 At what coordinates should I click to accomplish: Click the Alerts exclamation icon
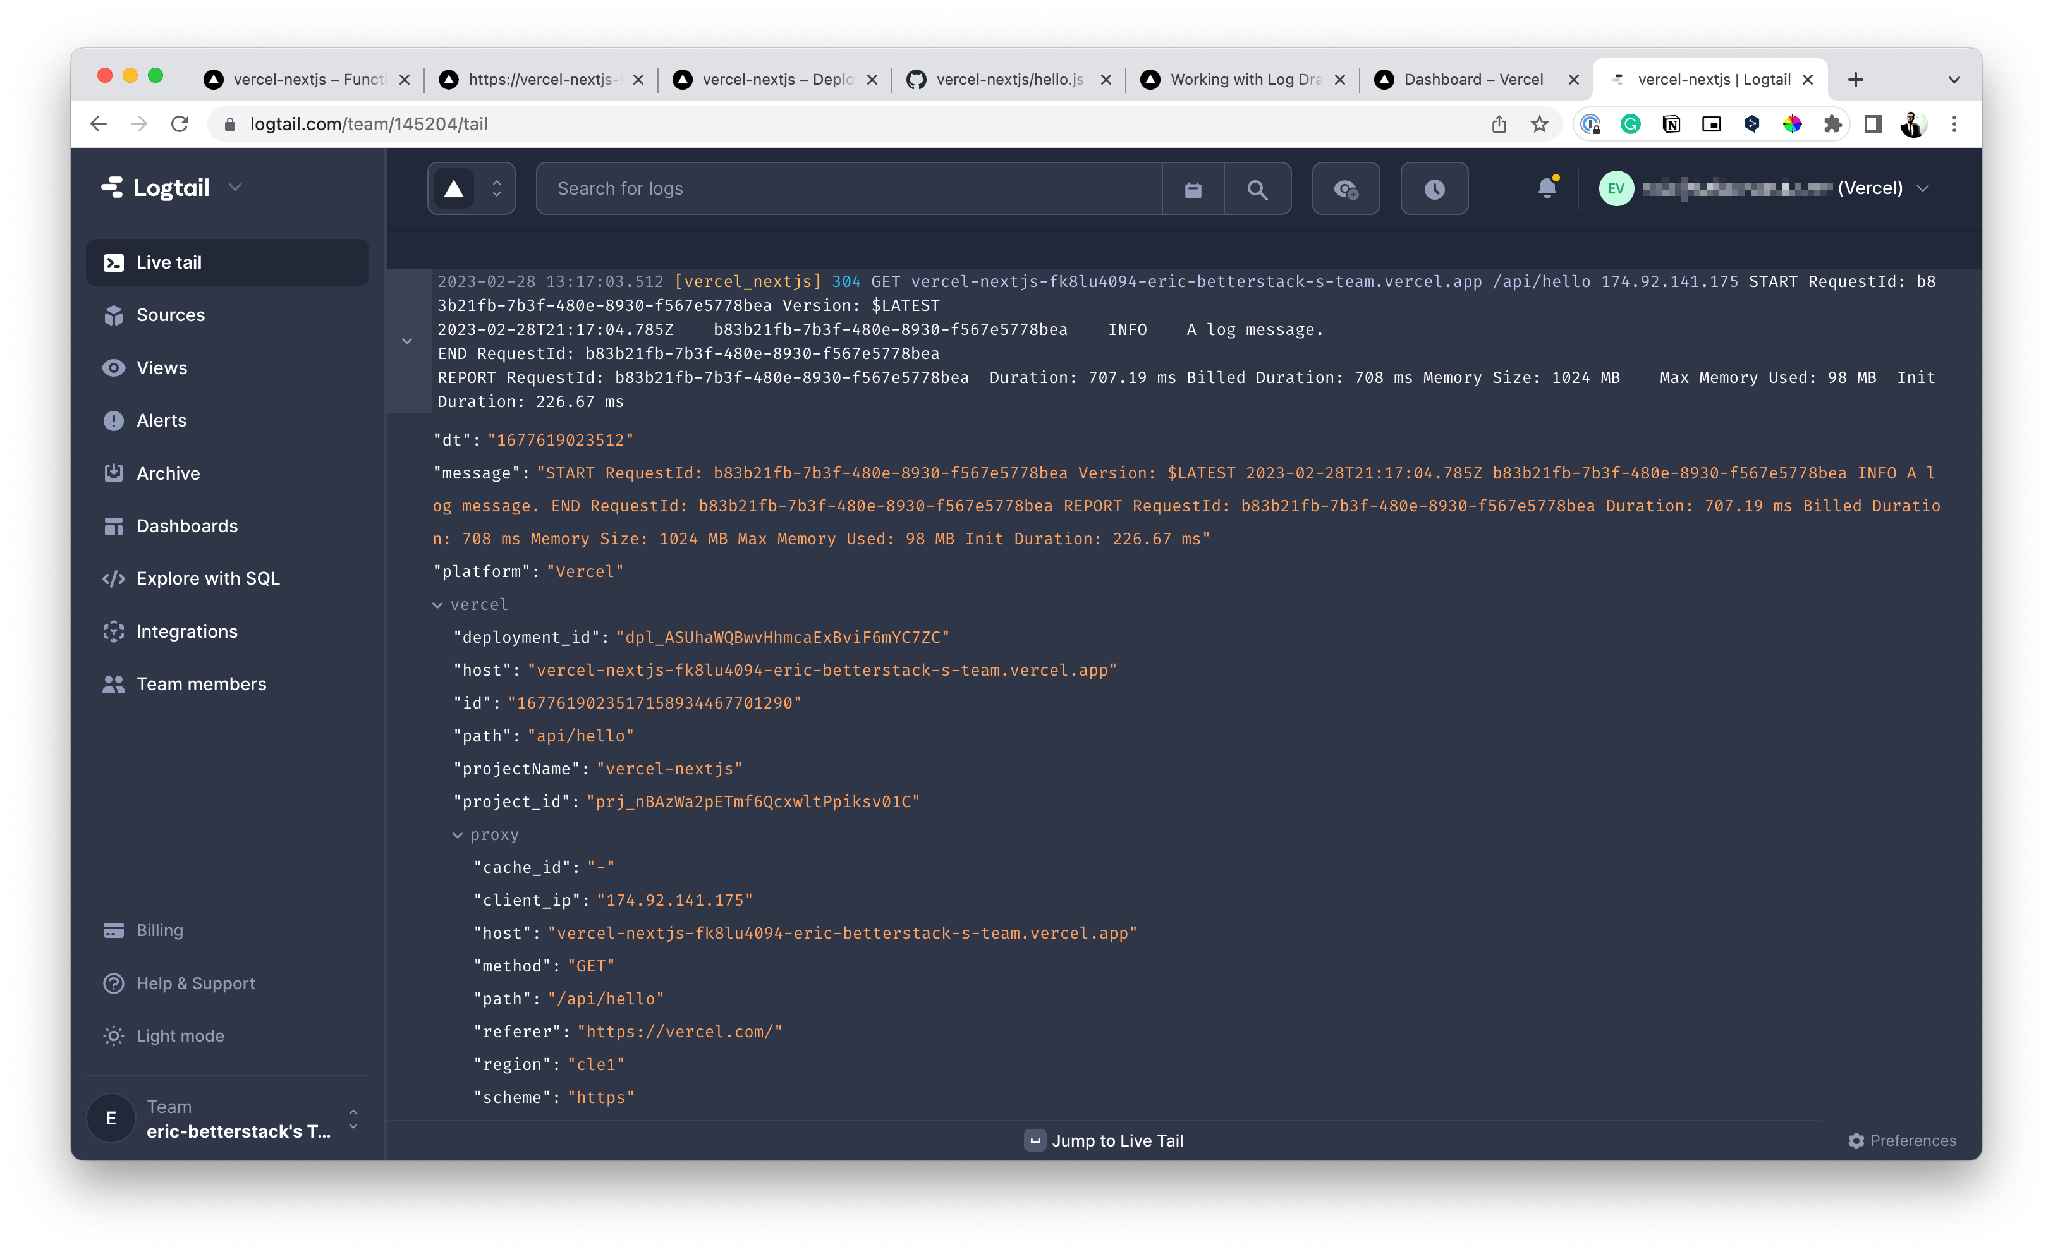click(113, 421)
